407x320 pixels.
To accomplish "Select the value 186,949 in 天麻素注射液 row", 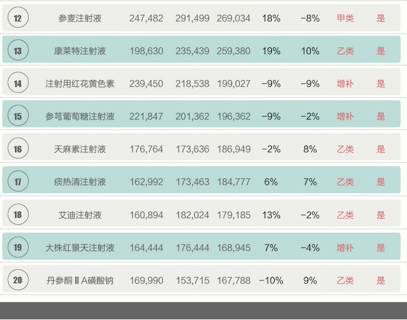I will click(233, 149).
